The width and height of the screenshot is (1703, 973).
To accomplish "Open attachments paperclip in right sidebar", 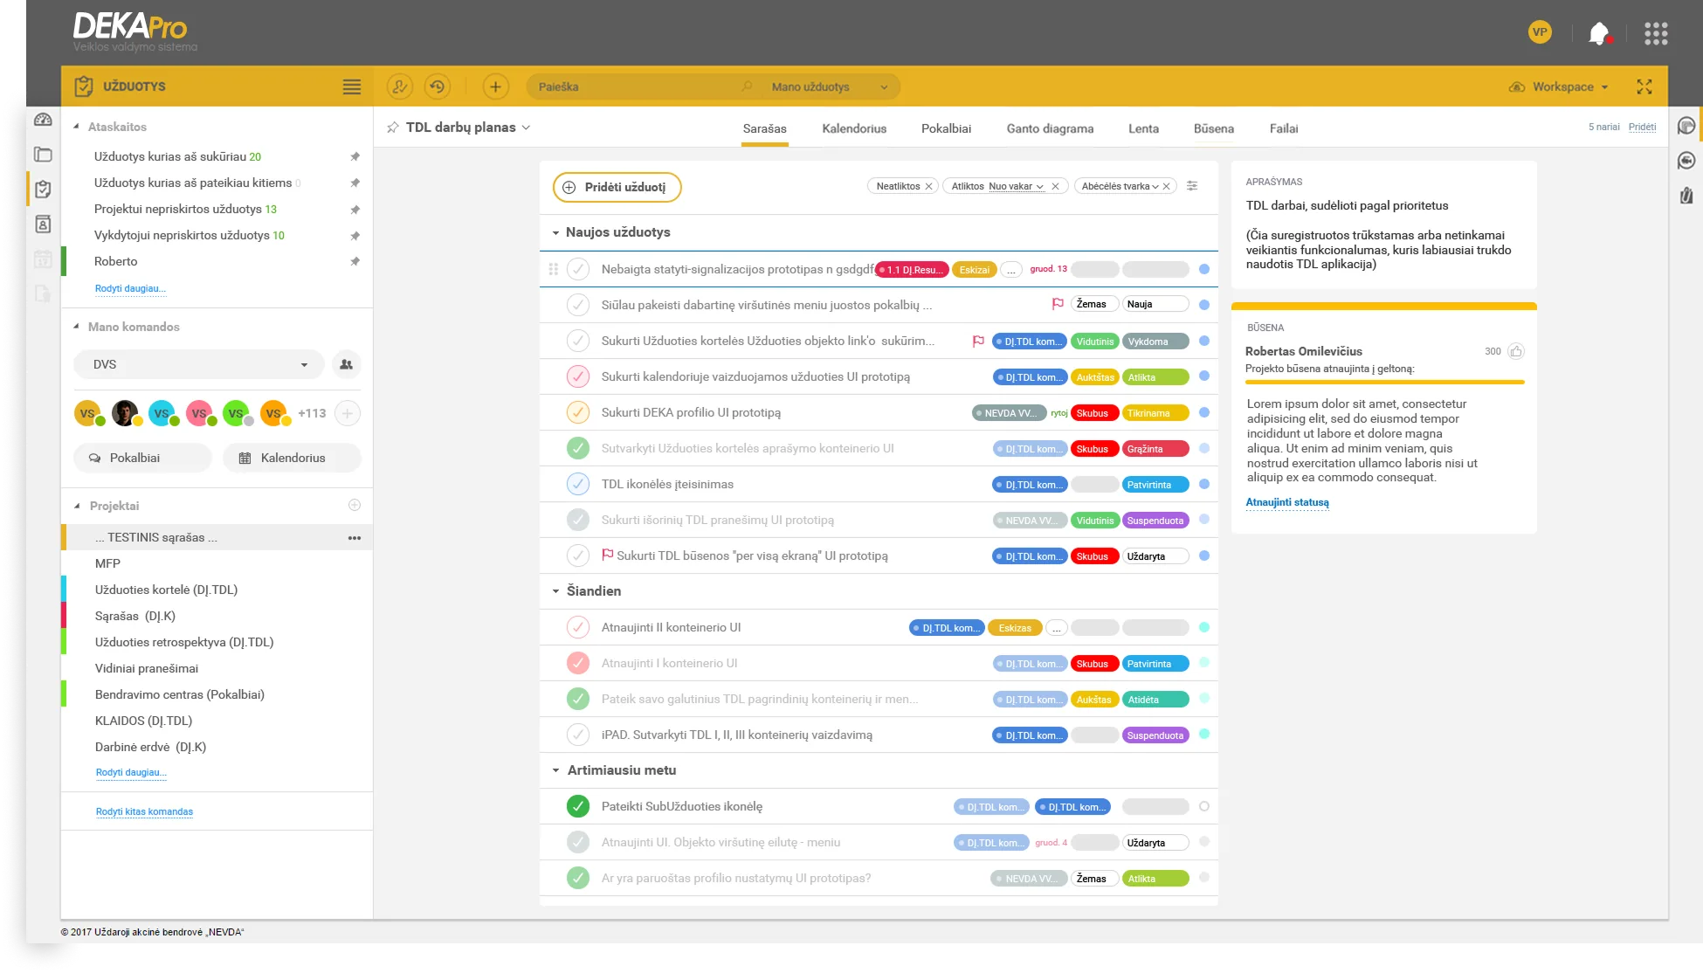I will pyautogui.click(x=1686, y=196).
